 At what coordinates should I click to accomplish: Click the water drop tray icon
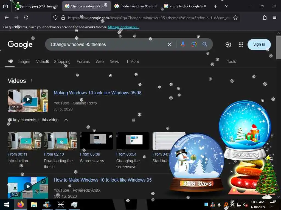pyautogui.click(x=219, y=205)
